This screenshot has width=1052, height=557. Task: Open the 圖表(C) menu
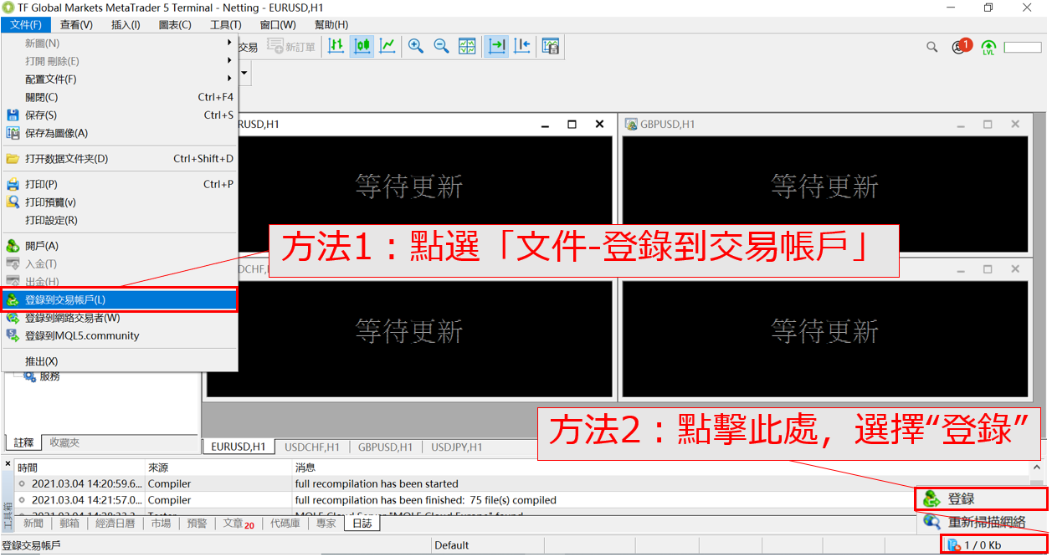coord(174,25)
